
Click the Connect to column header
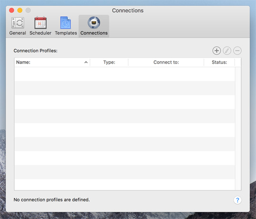[x=166, y=62]
